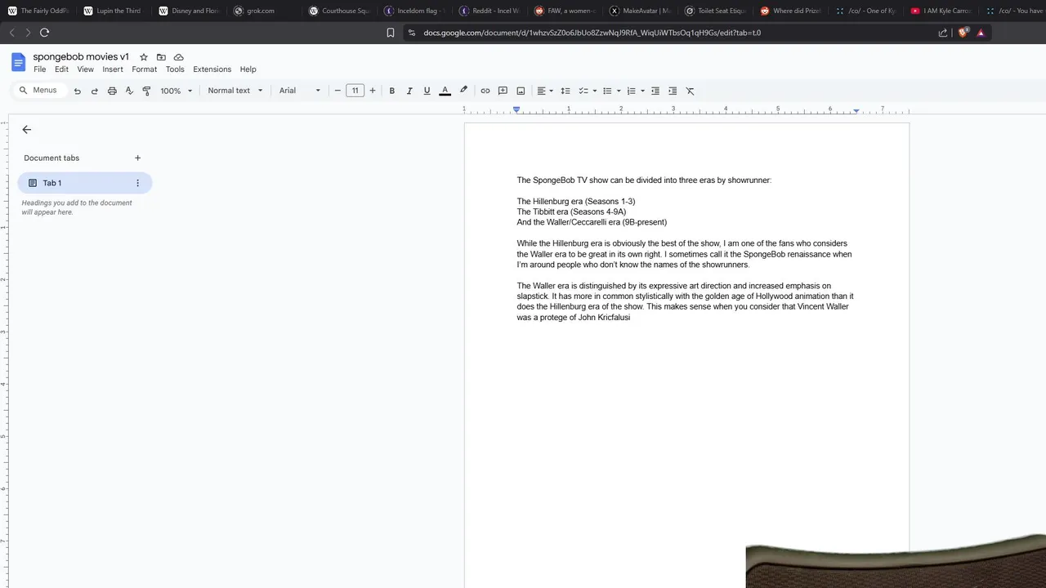
Task: Undo the last edit
Action: 78,91
